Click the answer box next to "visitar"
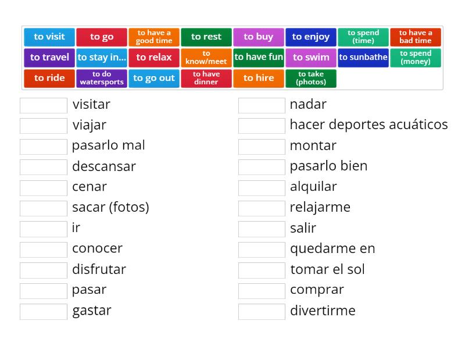Viewport: 465px width, 349px height. (x=42, y=105)
